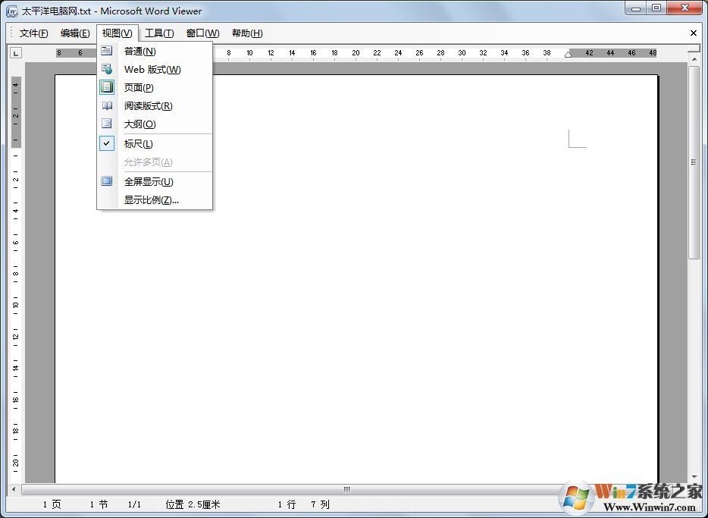
Task: Open 阅读版式 reading layout via its book icon
Action: (107, 105)
